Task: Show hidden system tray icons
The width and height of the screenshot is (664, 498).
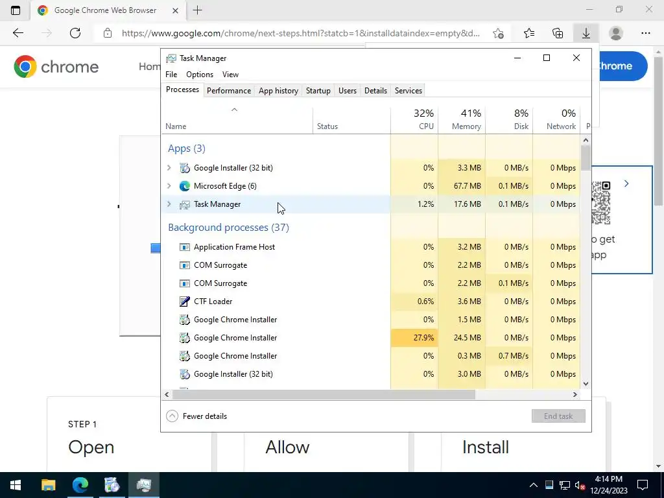Action: point(534,485)
